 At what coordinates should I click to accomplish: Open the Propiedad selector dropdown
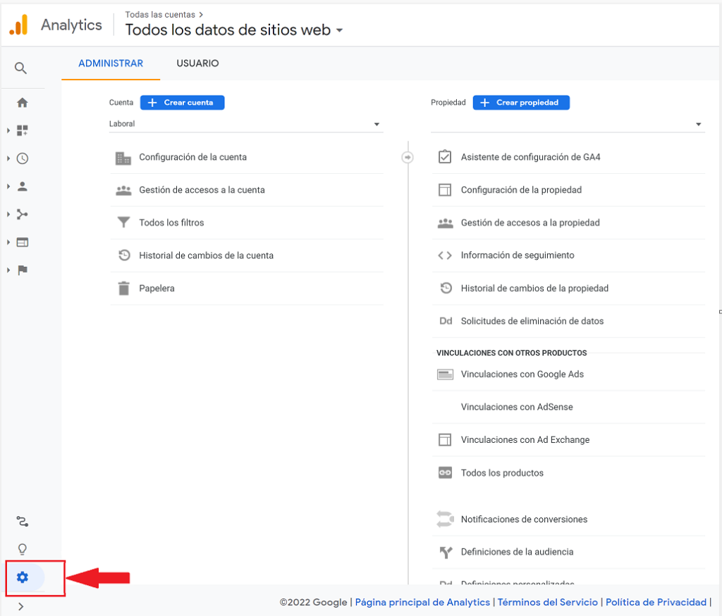click(568, 124)
